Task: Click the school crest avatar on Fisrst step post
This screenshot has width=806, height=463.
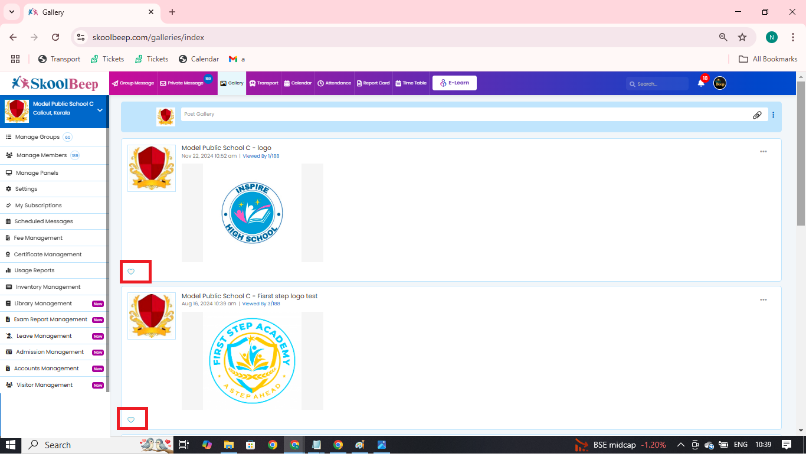Action: coord(152,316)
